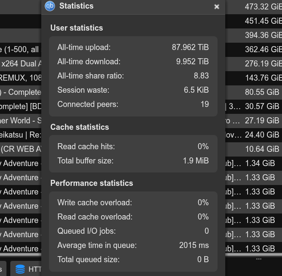Image resolution: width=282 pixels, height=276 pixels.
Task: Click the Performance statistics heading
Action: pos(92,183)
